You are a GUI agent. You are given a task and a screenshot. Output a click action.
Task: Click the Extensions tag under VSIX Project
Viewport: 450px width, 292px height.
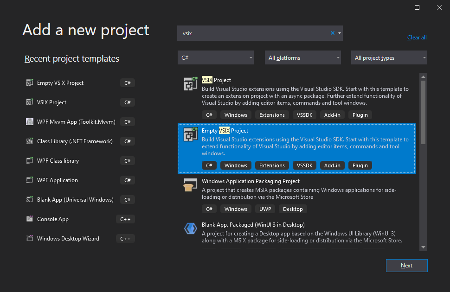(272, 115)
